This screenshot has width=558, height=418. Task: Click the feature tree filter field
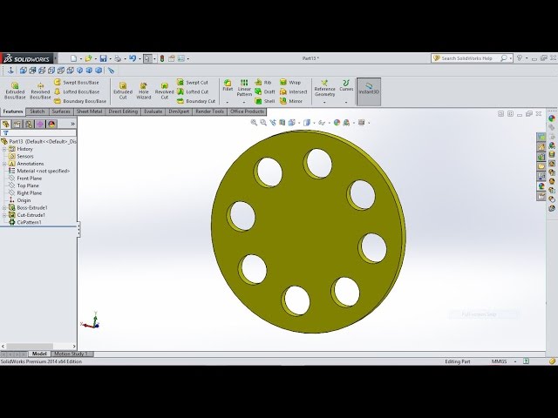[38, 133]
